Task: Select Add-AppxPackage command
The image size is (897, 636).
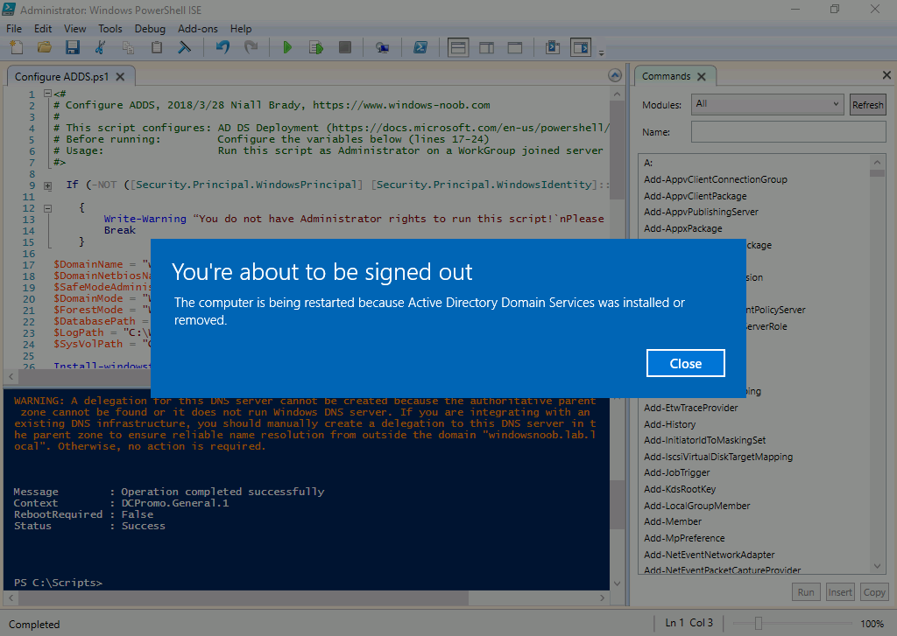Action: [x=682, y=228]
